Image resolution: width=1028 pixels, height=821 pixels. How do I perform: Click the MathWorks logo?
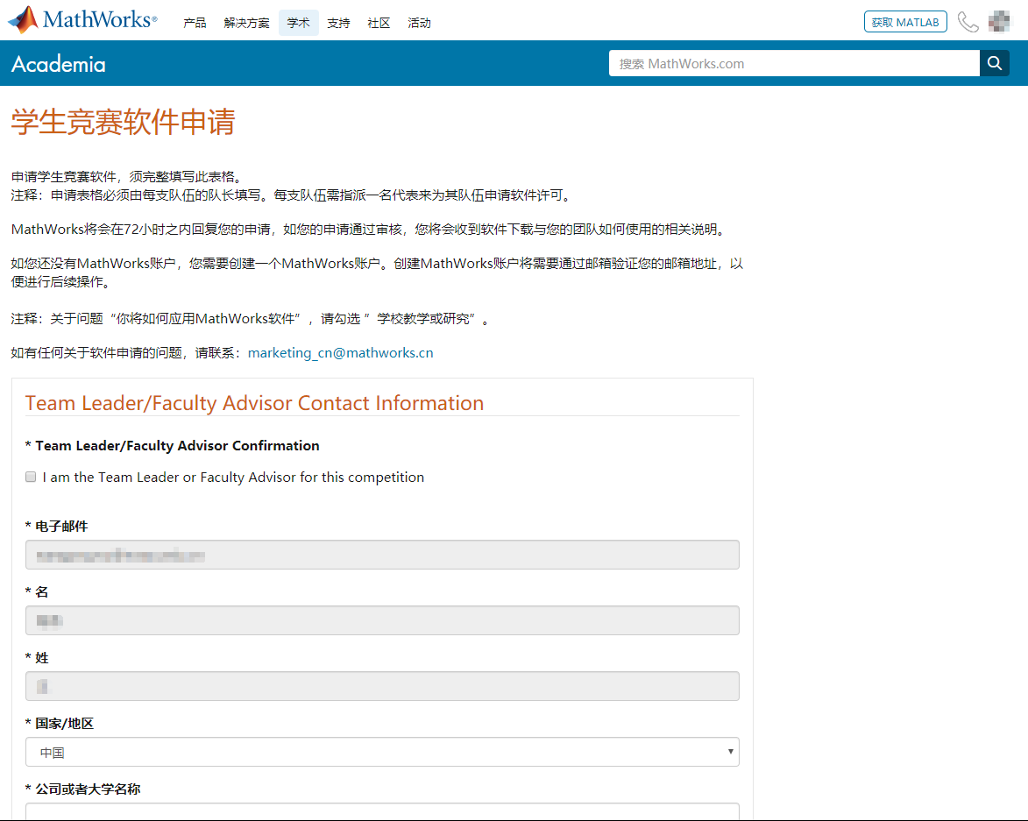[x=82, y=20]
